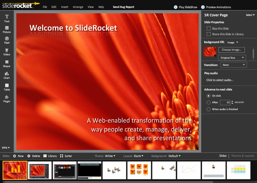Check Share this Slide in Library
This screenshot has height=183, width=257.
coord(209,34)
